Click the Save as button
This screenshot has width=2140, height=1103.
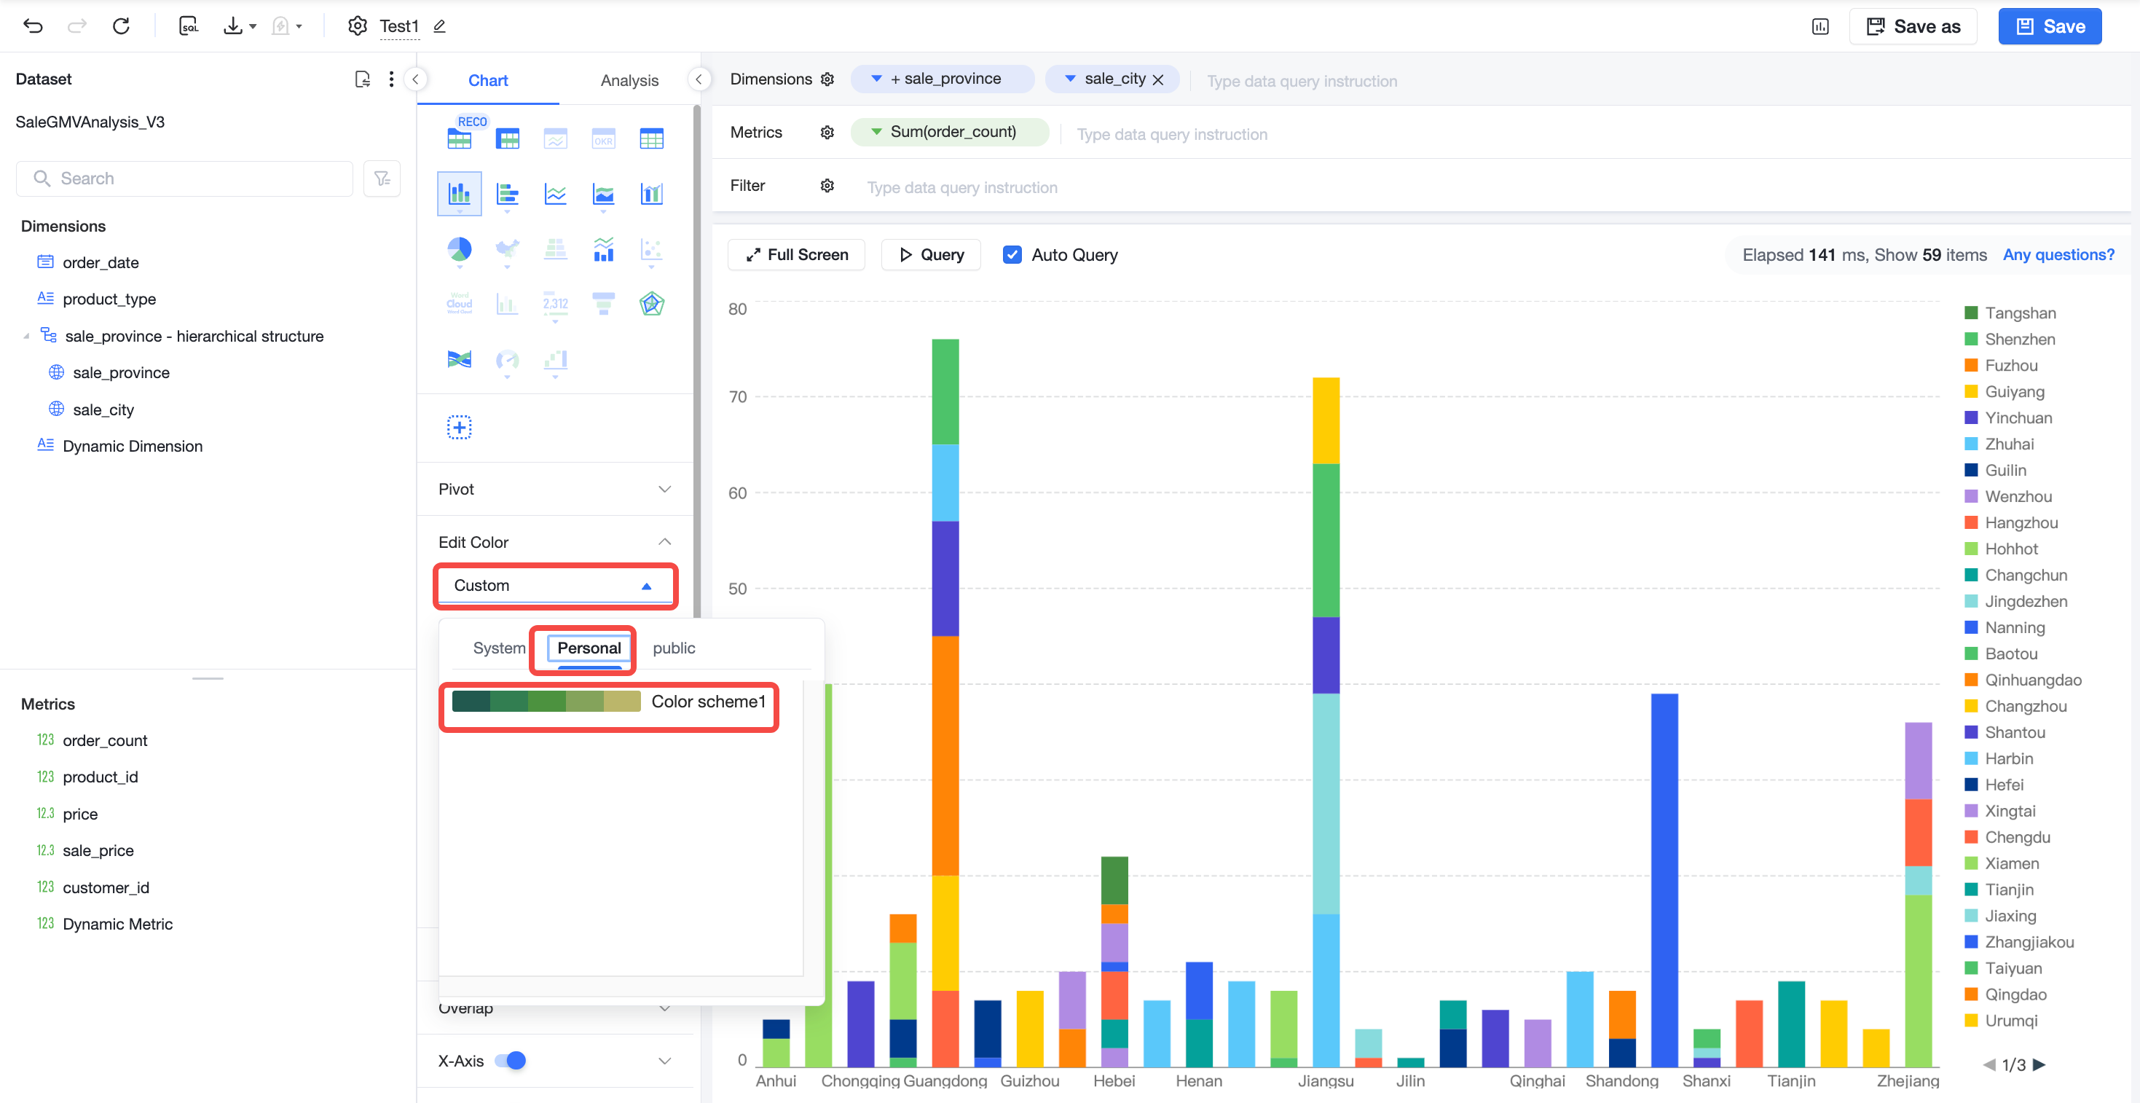tap(1913, 27)
